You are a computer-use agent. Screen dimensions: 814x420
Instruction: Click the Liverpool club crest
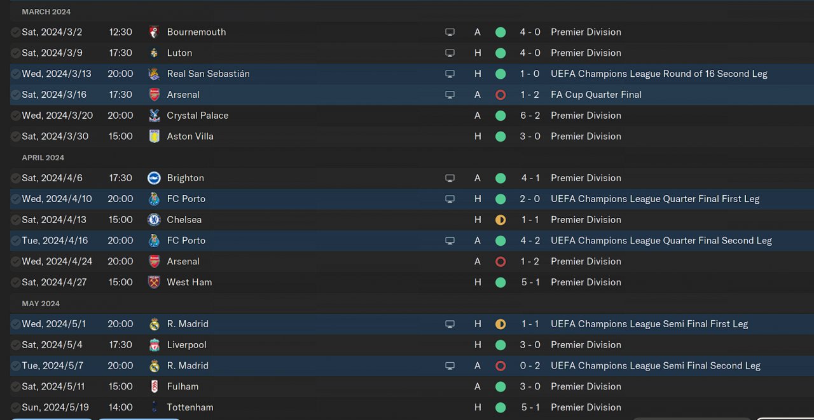click(154, 345)
